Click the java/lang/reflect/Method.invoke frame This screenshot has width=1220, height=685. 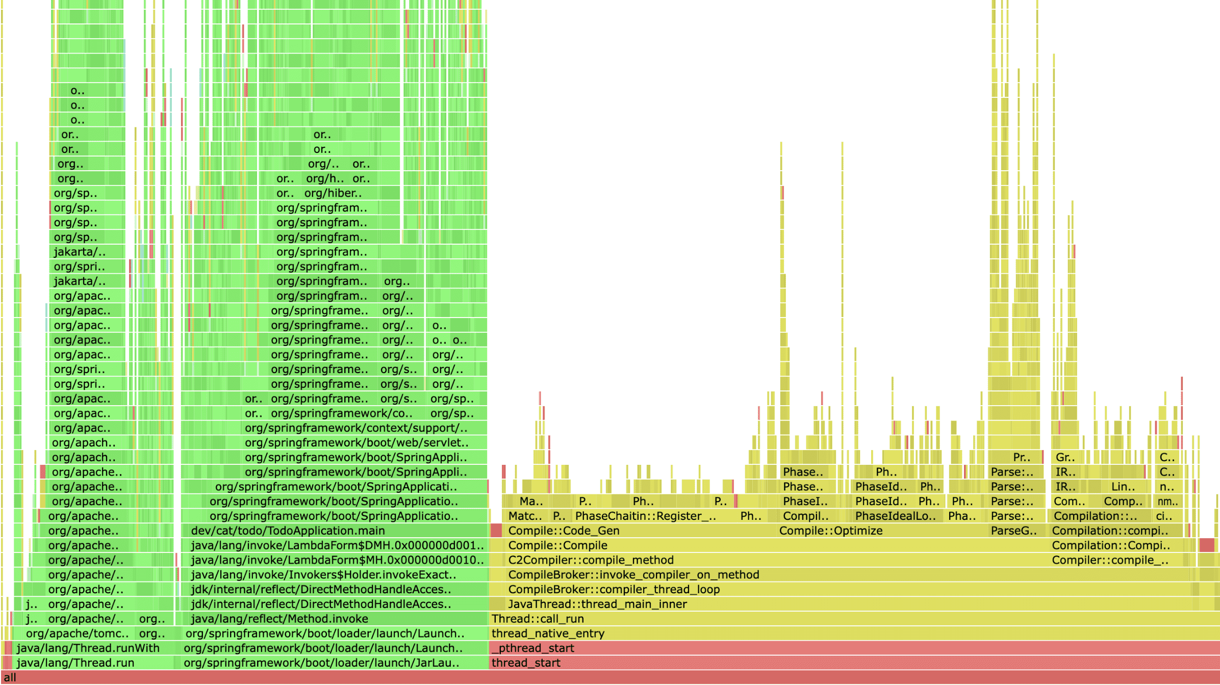(x=279, y=618)
